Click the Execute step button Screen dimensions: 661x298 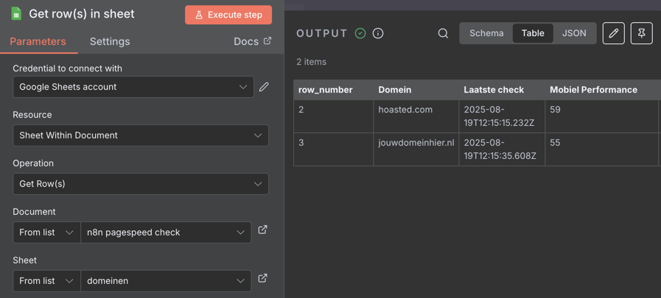point(228,15)
